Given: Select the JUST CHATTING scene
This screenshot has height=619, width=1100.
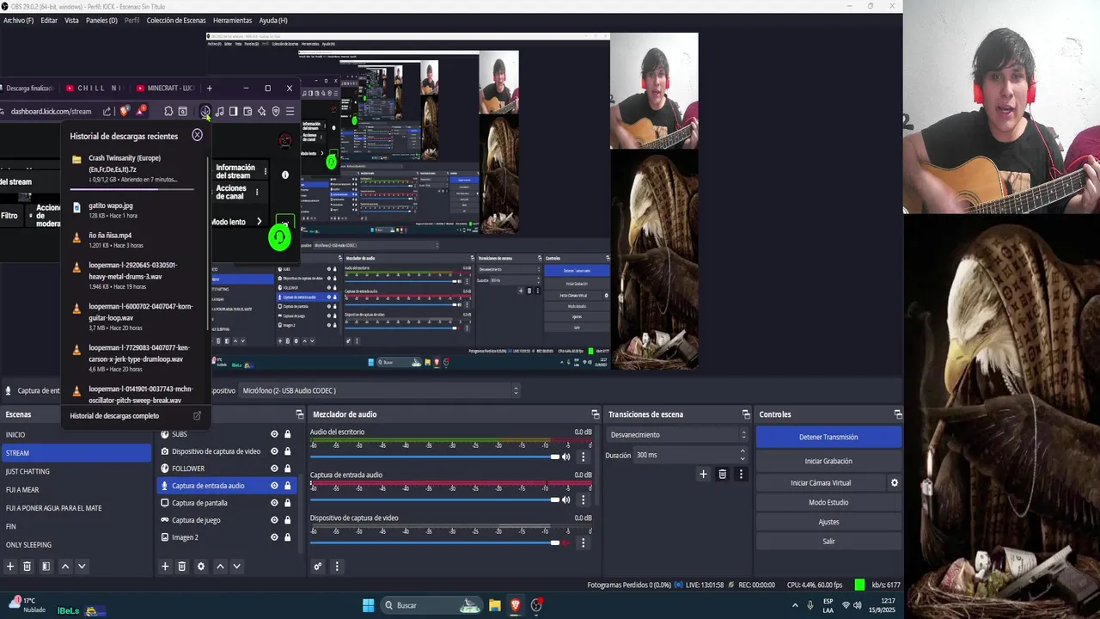Looking at the screenshot, I should click(76, 471).
